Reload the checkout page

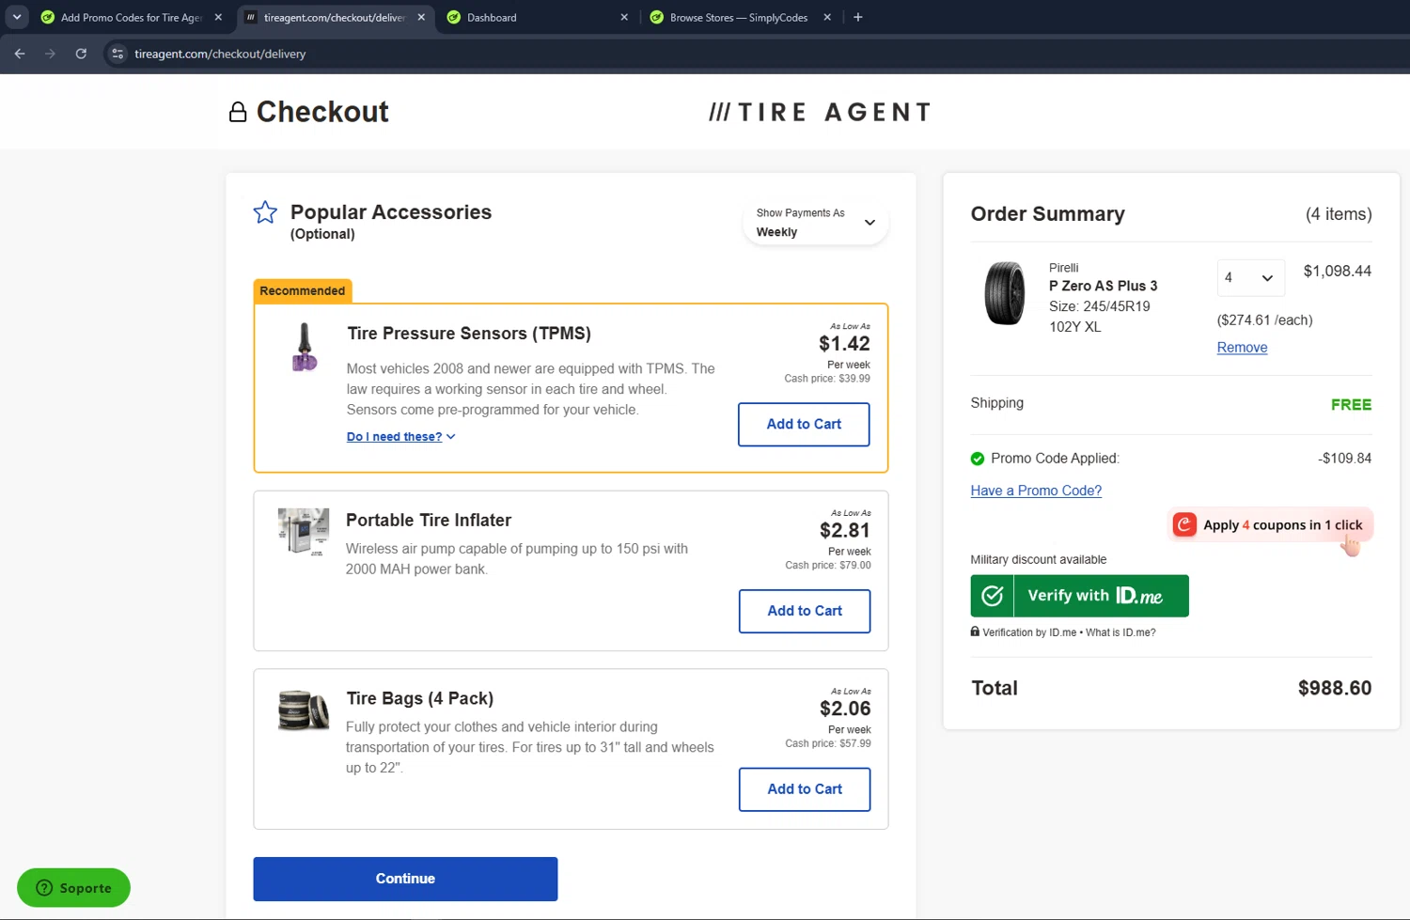click(81, 54)
